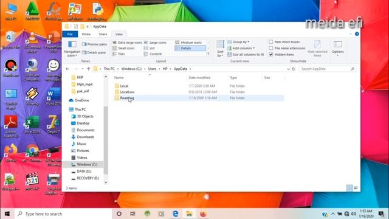Image resolution: width=389 pixels, height=219 pixels.
Task: Click Windows (C:) in the address path
Action: (131, 69)
